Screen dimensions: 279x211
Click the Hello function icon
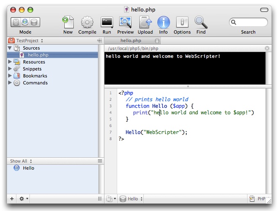coord(16,168)
